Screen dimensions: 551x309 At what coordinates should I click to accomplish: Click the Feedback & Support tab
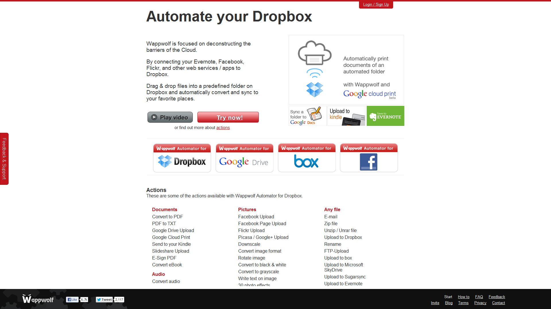coord(3,158)
